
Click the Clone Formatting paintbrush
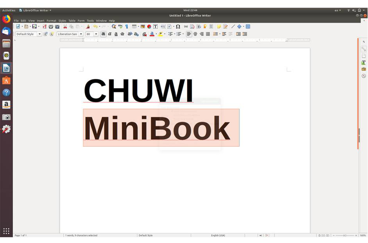pyautogui.click(x=88, y=27)
